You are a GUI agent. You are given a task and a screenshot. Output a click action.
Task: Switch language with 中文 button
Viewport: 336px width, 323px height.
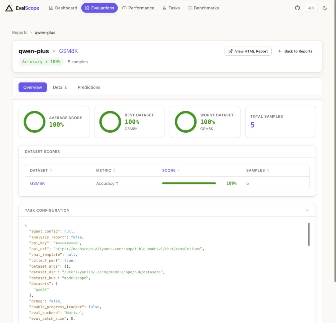click(311, 8)
